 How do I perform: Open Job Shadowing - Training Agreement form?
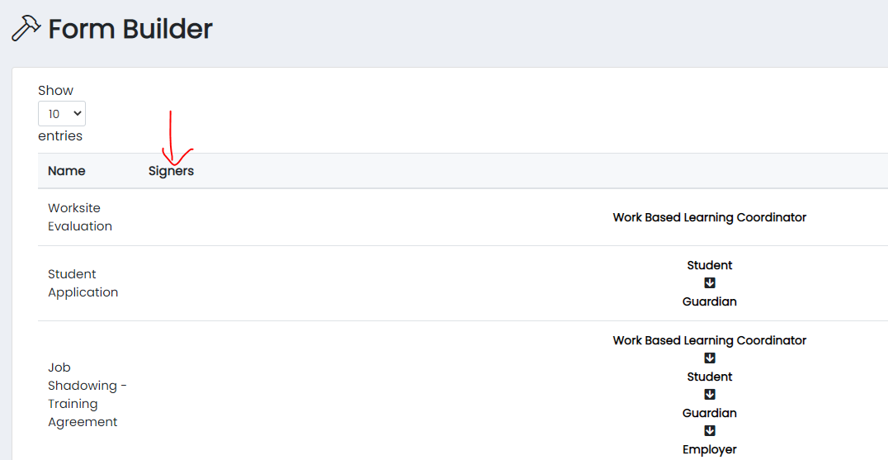click(x=86, y=395)
